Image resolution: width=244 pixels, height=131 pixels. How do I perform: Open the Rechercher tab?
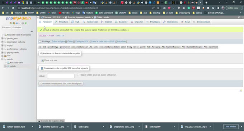coord(90,22)
